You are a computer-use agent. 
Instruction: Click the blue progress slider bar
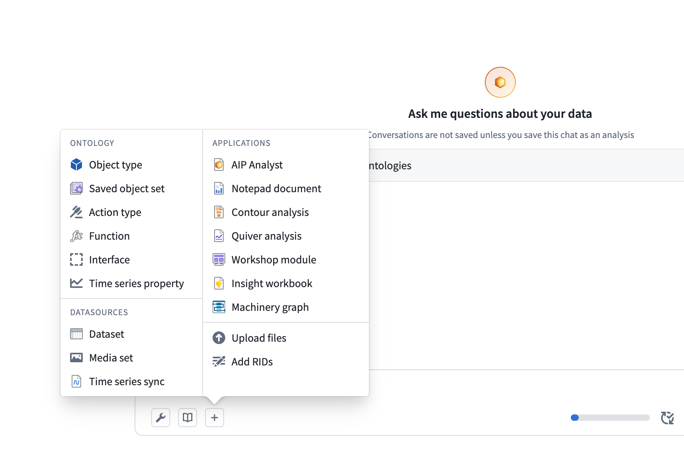[x=610, y=418]
